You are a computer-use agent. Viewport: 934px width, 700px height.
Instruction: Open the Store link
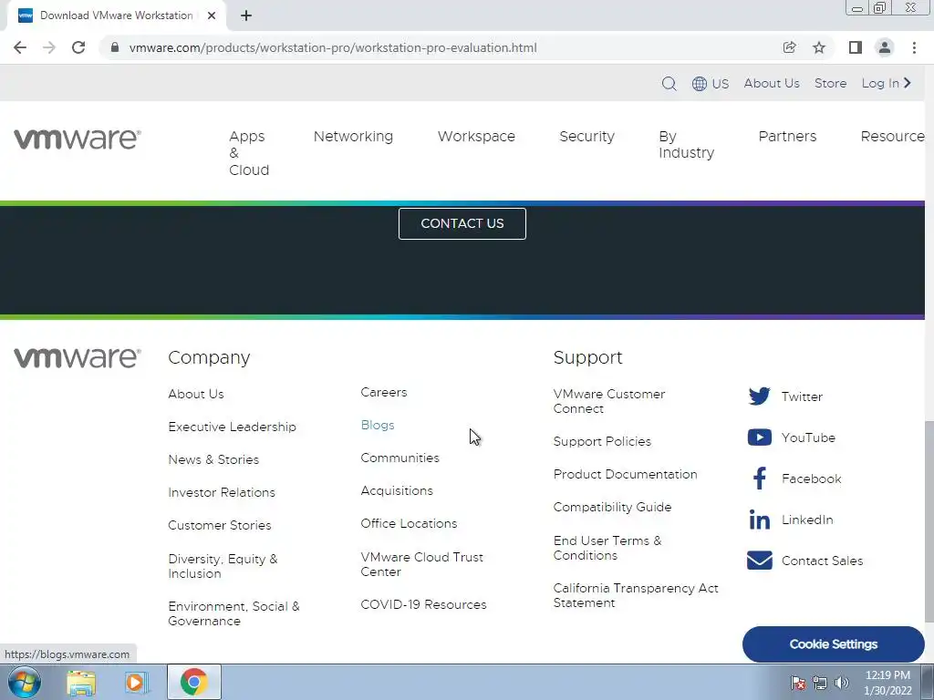click(x=830, y=83)
